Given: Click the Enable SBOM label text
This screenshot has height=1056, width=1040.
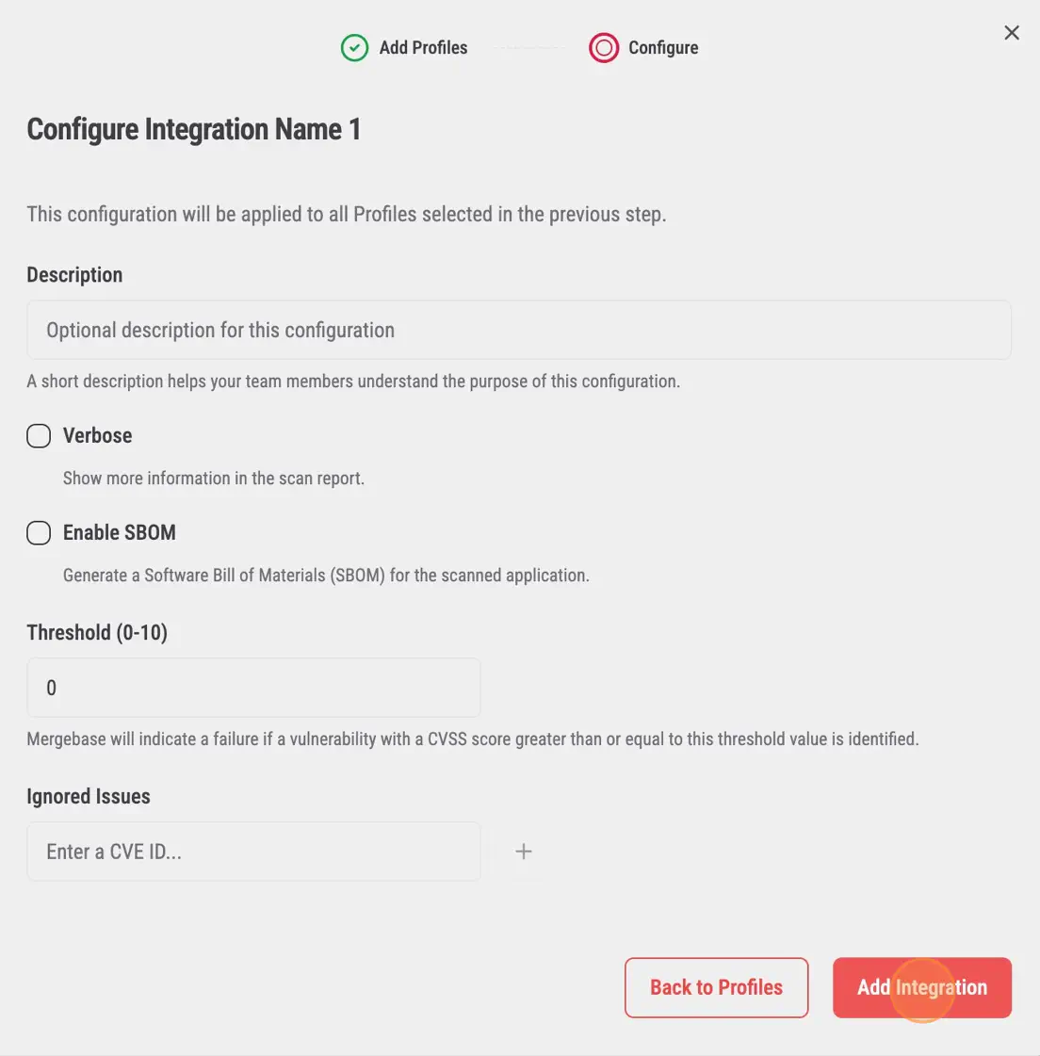Looking at the screenshot, I should [x=119, y=533].
